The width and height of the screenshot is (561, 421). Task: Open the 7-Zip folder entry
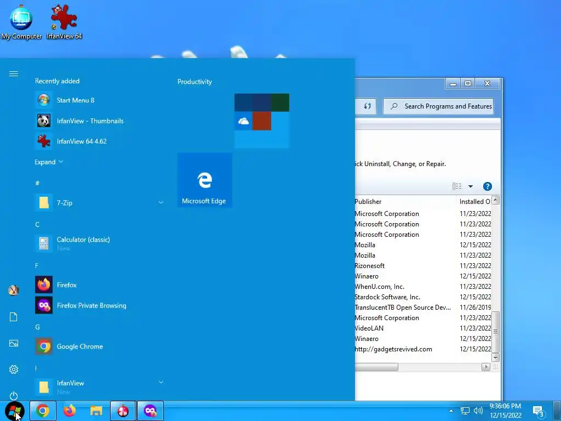(100, 203)
